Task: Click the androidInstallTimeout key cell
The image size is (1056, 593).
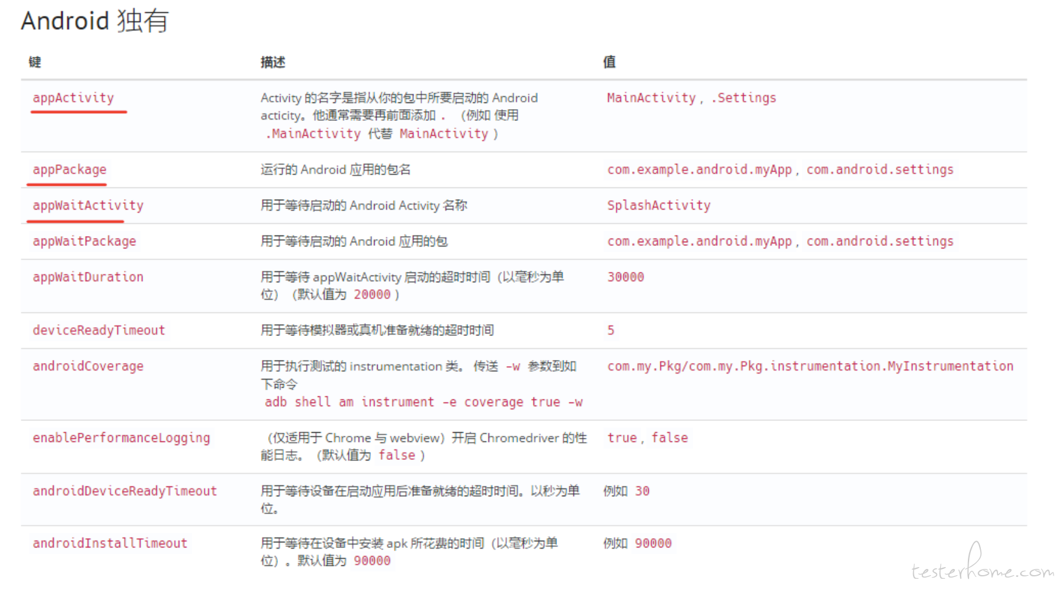Action: click(110, 543)
